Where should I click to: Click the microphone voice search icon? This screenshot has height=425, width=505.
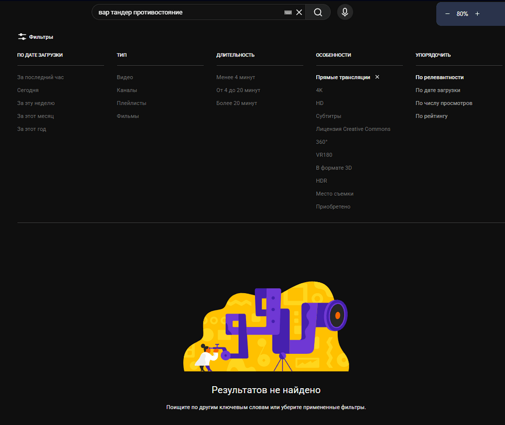click(x=345, y=13)
